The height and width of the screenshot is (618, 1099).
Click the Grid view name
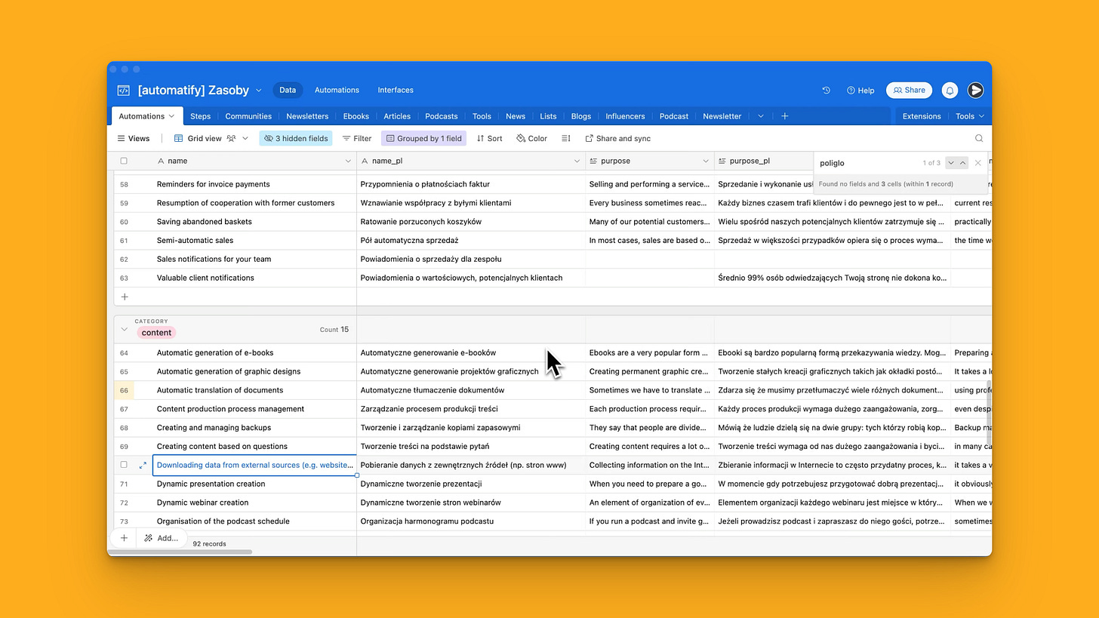pos(205,139)
